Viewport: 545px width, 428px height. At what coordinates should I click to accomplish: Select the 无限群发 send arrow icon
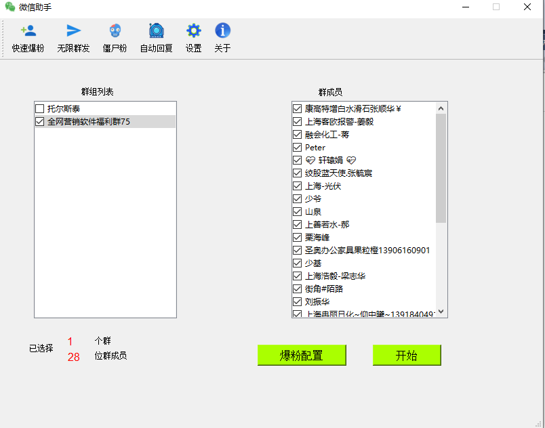[73, 31]
